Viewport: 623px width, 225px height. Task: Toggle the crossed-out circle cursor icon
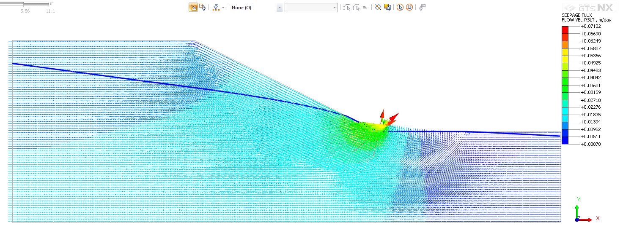pyautogui.click(x=409, y=8)
